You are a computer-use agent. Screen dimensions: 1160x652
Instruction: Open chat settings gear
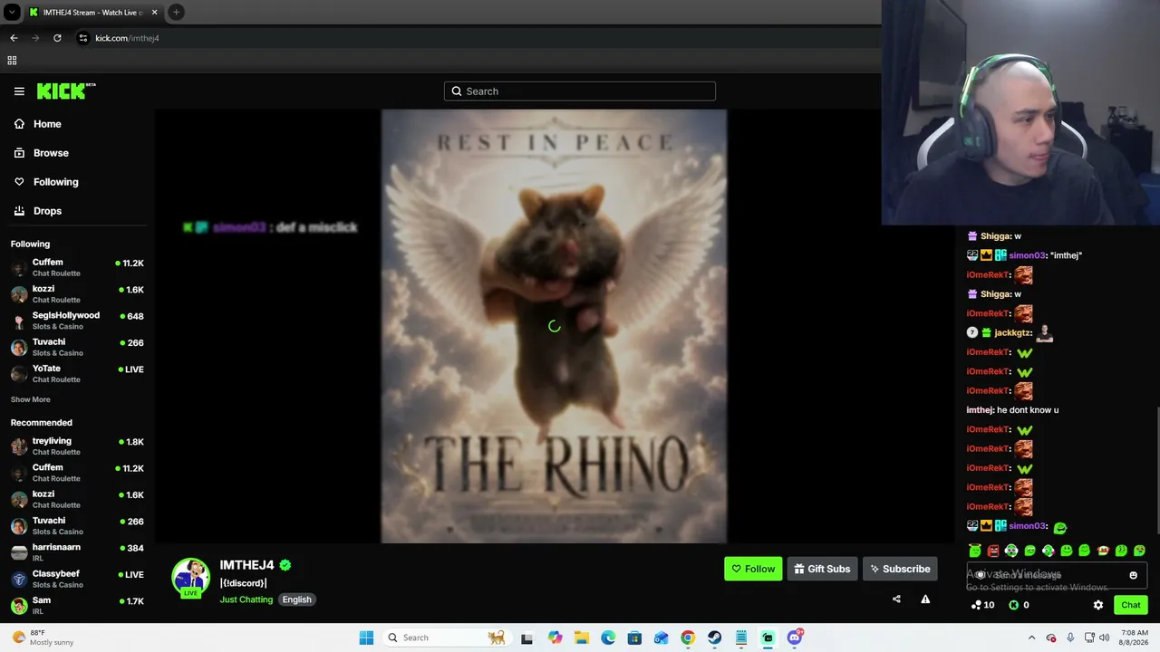tap(1098, 605)
